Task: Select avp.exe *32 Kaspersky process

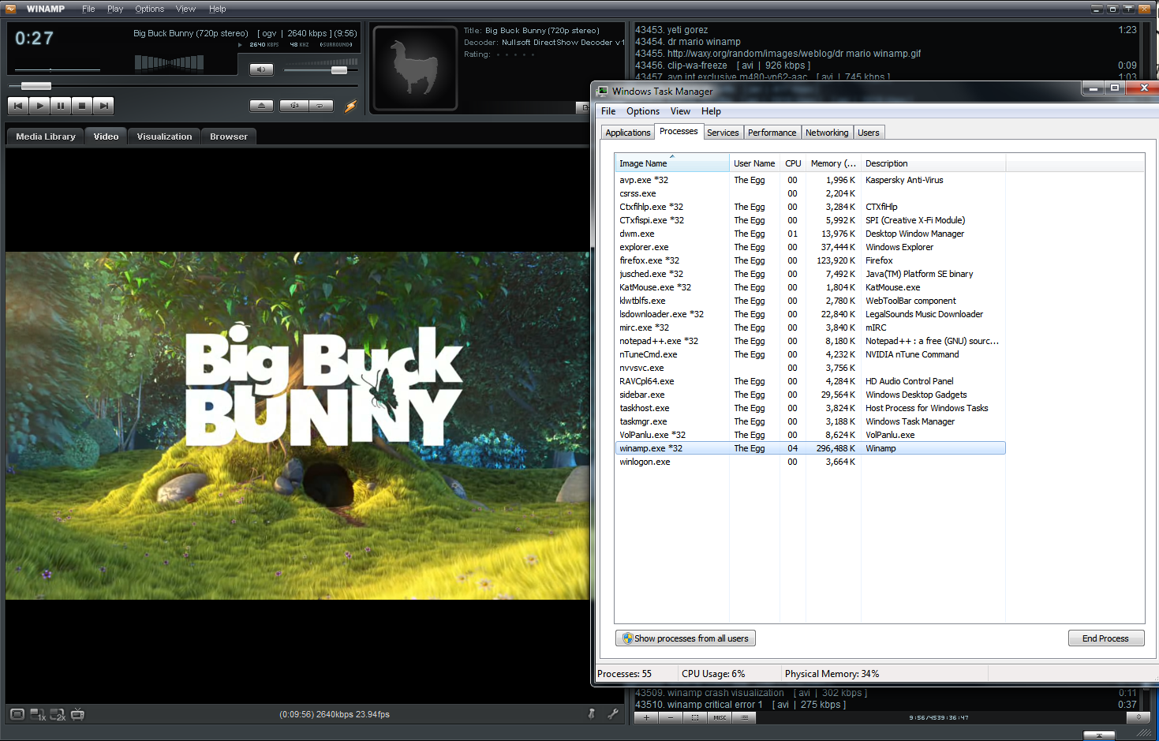Action: point(810,180)
